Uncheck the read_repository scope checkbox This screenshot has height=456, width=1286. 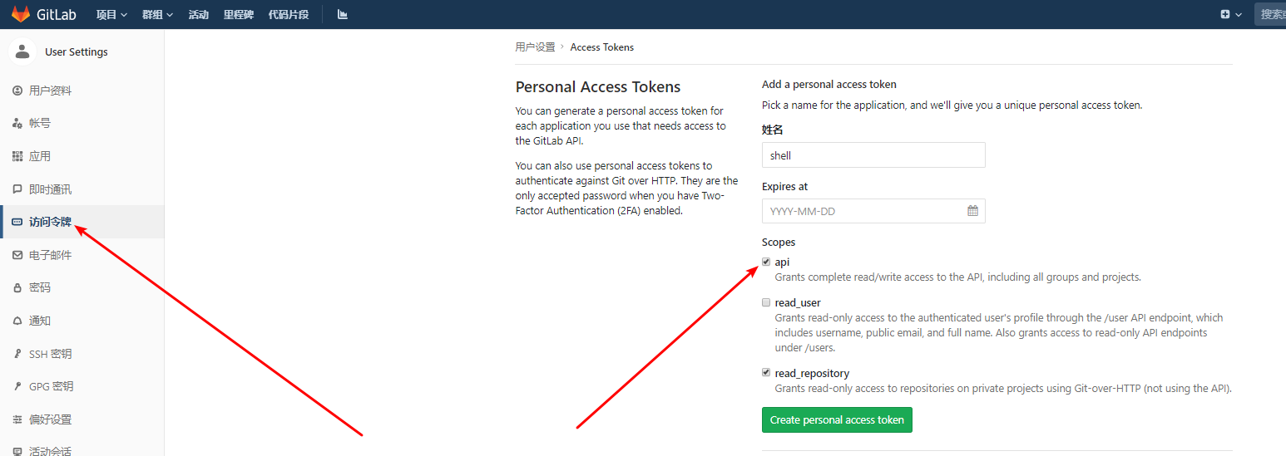766,373
